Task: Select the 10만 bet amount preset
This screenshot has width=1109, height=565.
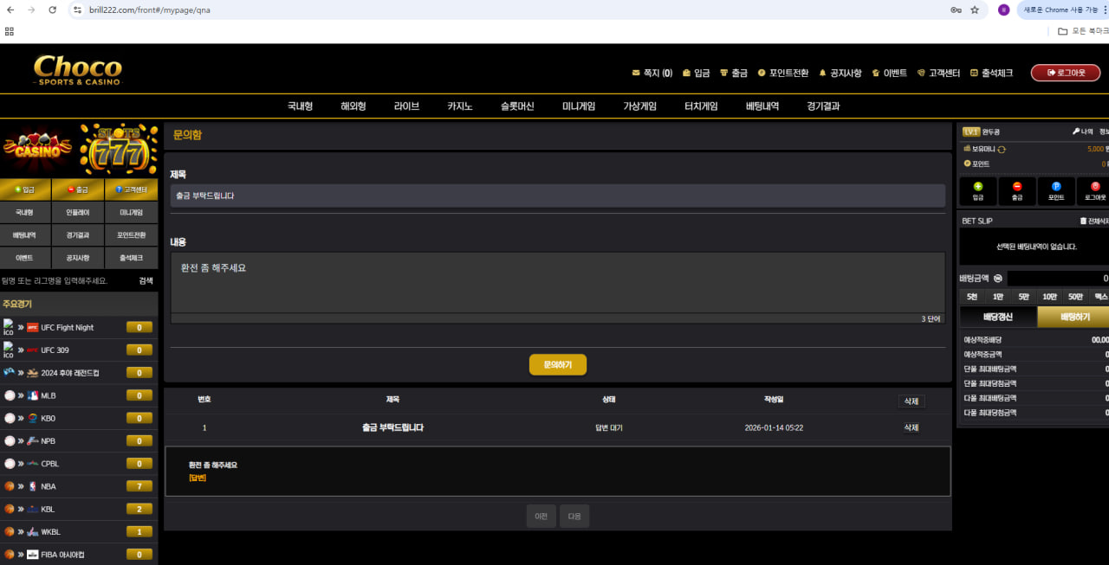Action: click(1049, 297)
